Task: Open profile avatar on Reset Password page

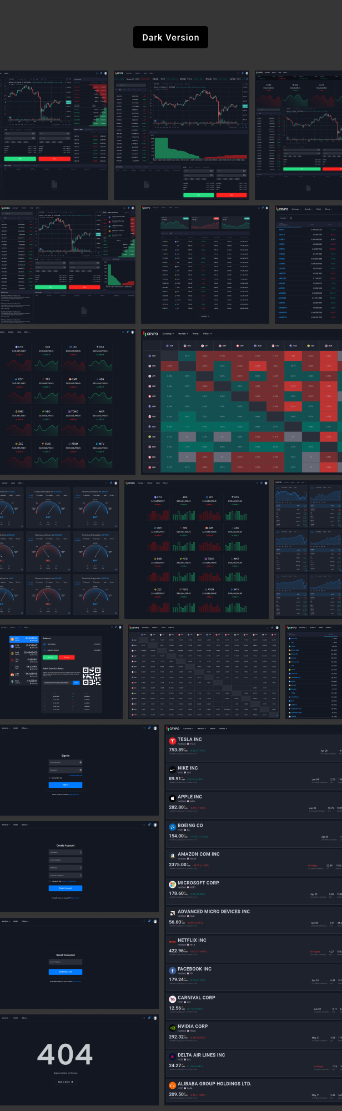Action: pos(155,921)
